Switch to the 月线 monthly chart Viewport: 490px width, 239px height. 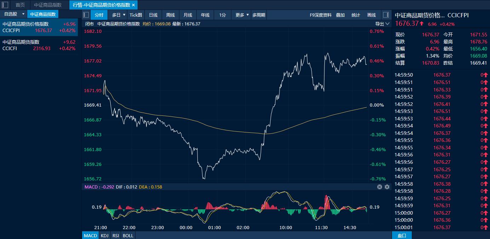tap(188, 15)
